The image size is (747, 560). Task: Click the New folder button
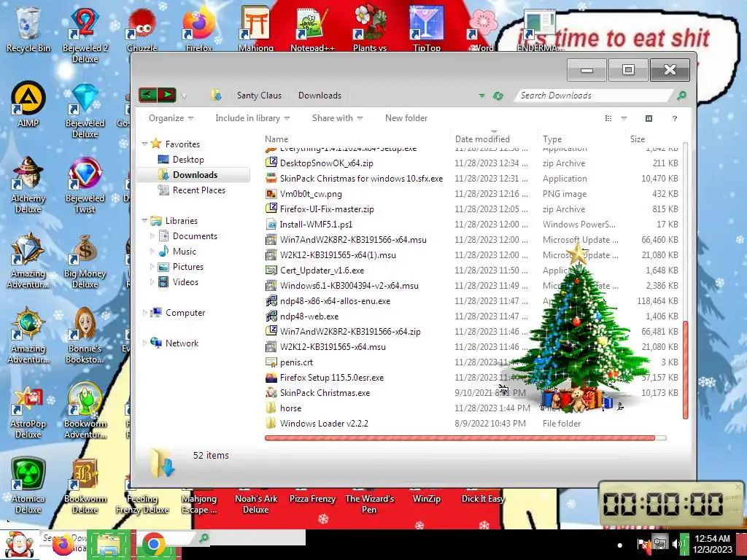(406, 118)
